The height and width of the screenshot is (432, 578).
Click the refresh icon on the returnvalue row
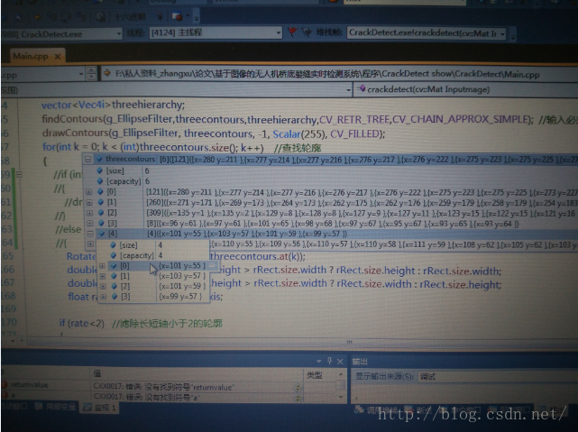[297, 388]
